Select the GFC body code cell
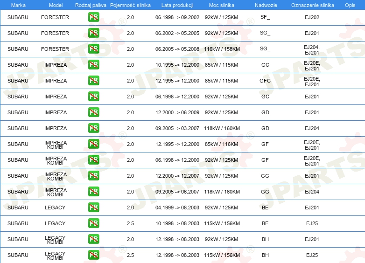 (265, 81)
